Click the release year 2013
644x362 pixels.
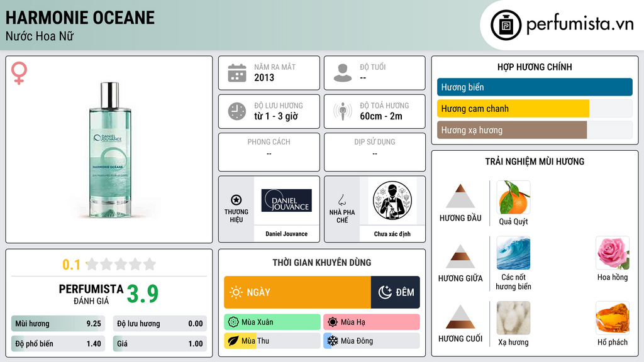(x=264, y=77)
